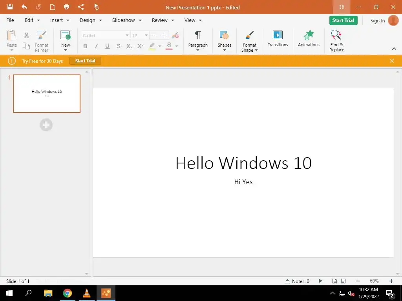Toggle Underline formatting
The image size is (402, 301).
click(107, 46)
